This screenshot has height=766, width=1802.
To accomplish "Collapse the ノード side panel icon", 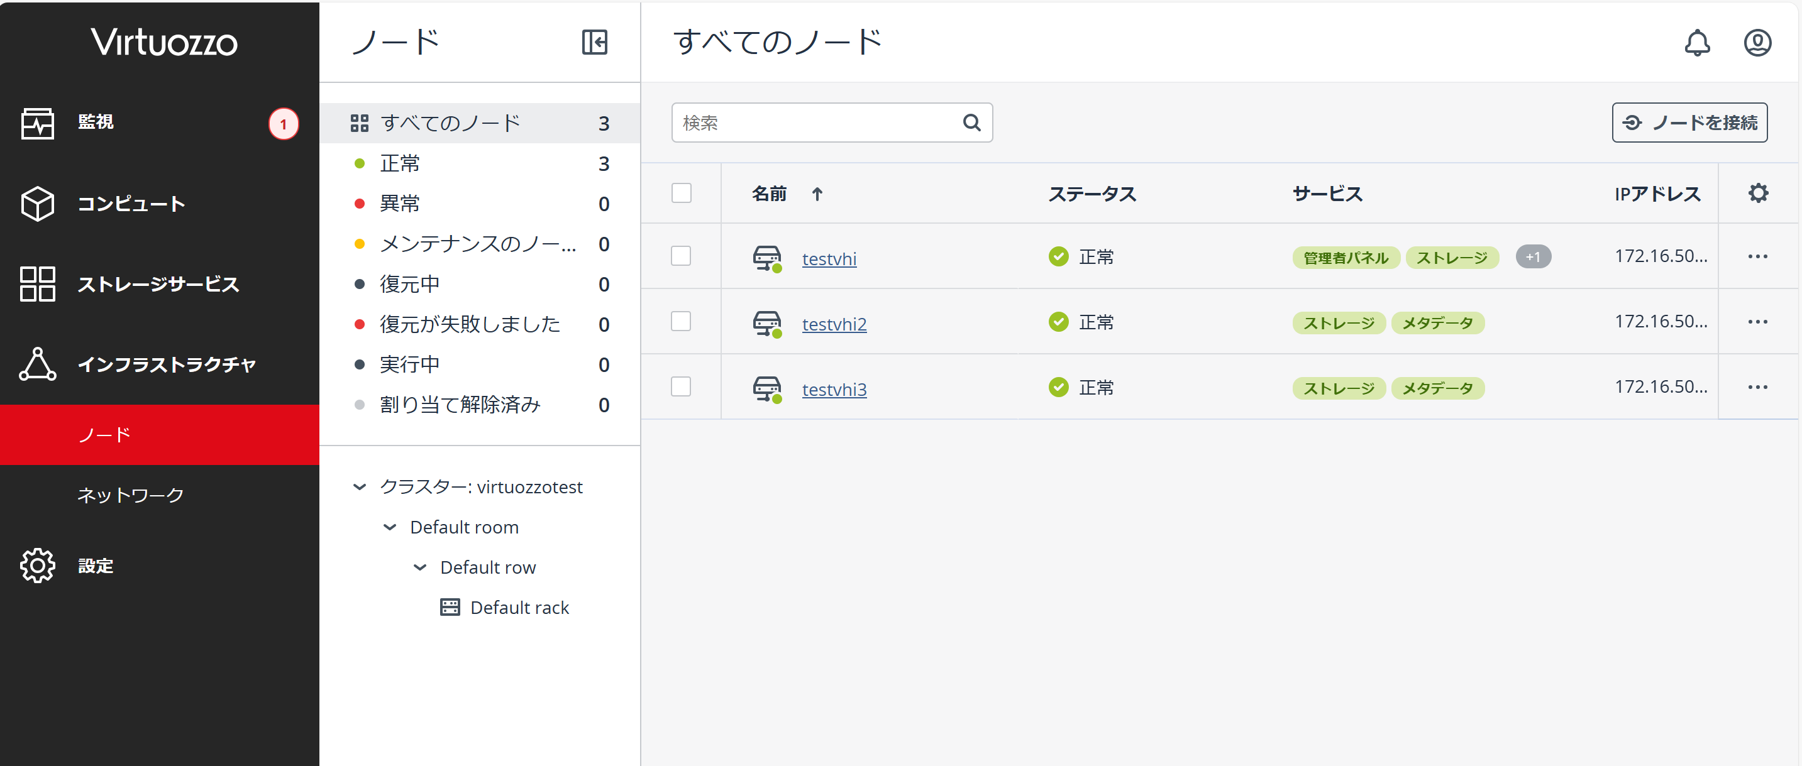I will 594,42.
